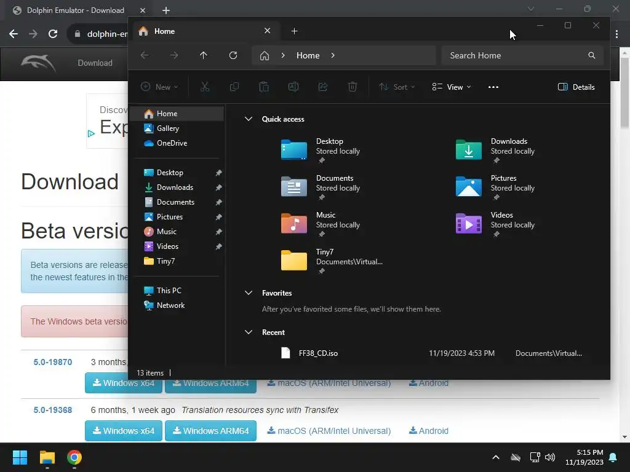Click the Share icon in toolbar
The height and width of the screenshot is (472, 630).
click(x=323, y=87)
